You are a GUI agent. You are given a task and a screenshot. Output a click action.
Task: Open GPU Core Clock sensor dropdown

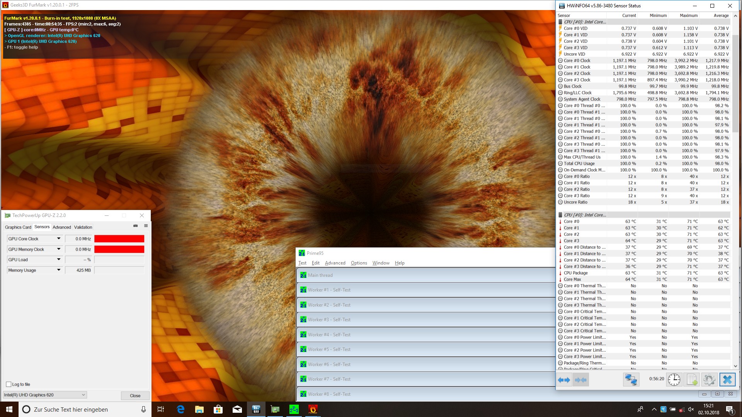click(x=59, y=239)
